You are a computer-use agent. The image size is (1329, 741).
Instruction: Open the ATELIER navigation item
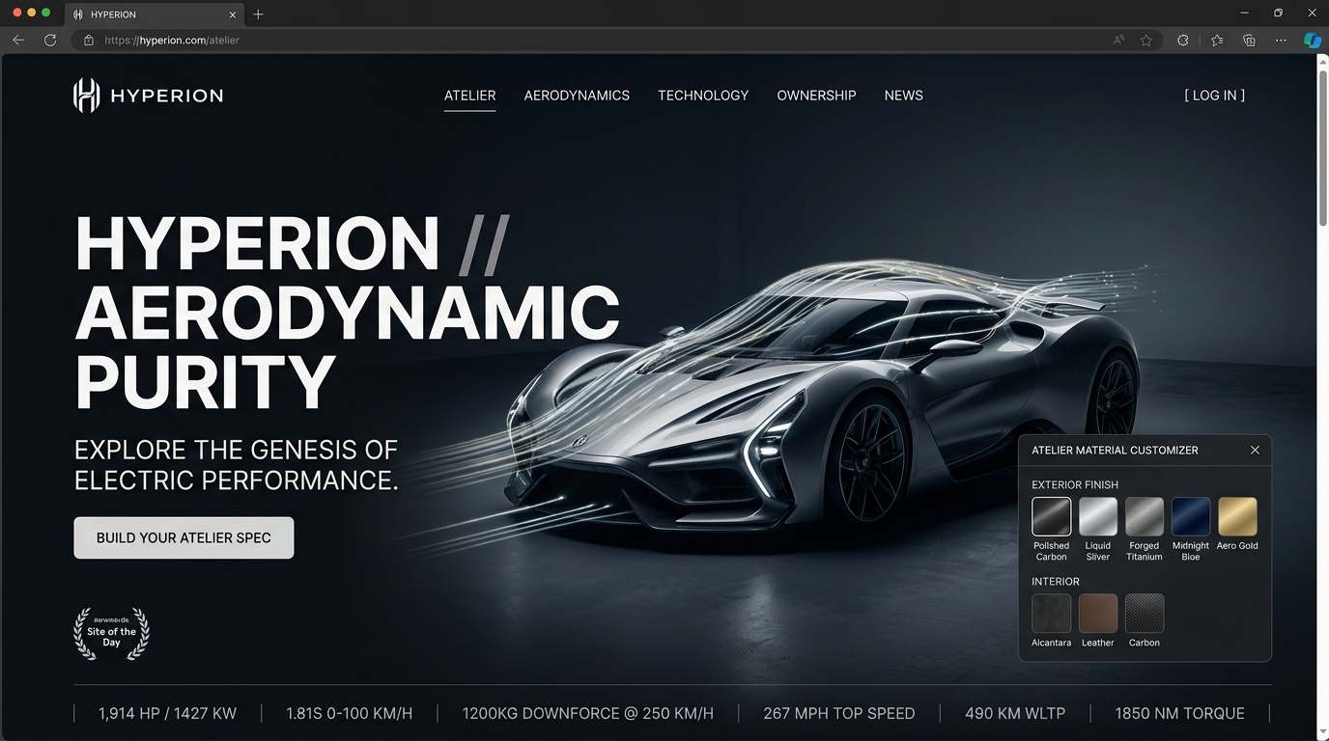click(x=469, y=96)
